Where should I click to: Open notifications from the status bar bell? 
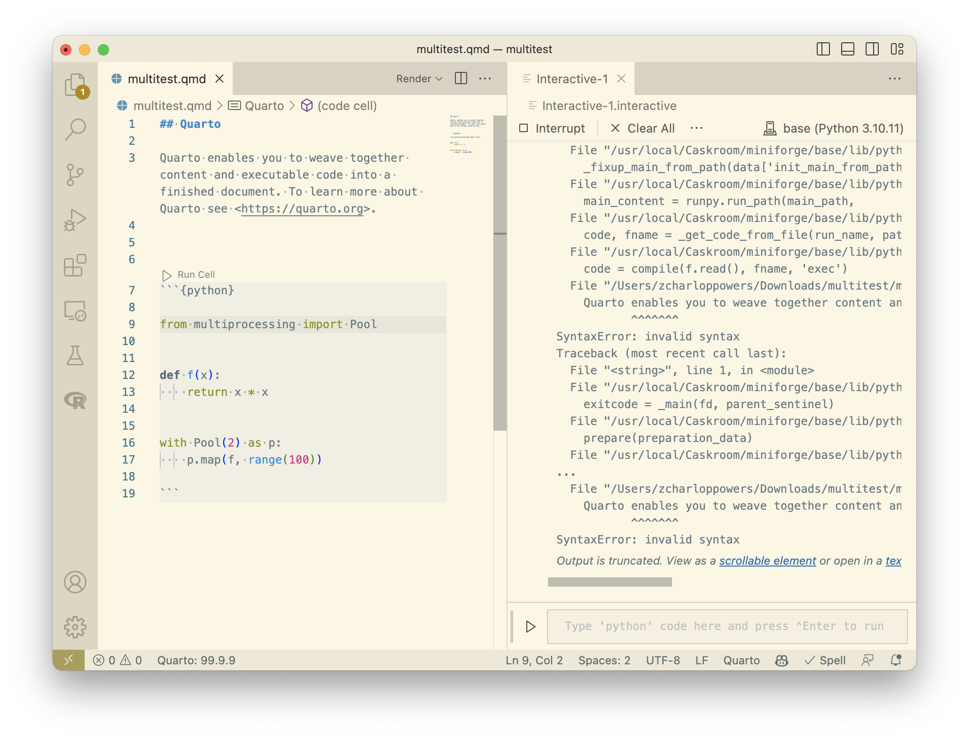pos(896,660)
